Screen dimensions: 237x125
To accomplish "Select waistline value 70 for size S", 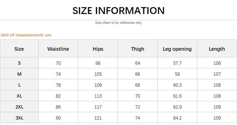I will pyautogui.click(x=58, y=63).
